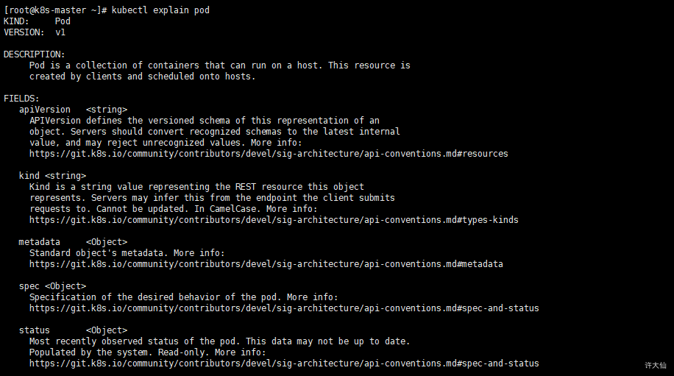Image resolution: width=674 pixels, height=376 pixels.
Task: Click the KIND: label
Action: coord(16,21)
